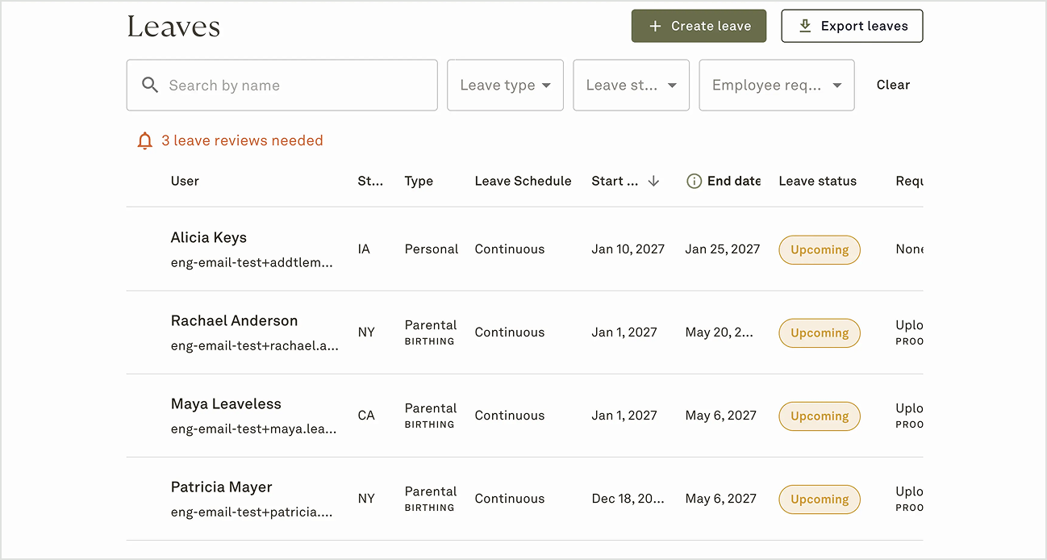This screenshot has height=560, width=1047.
Task: Click the Create leave button
Action: [x=699, y=26]
